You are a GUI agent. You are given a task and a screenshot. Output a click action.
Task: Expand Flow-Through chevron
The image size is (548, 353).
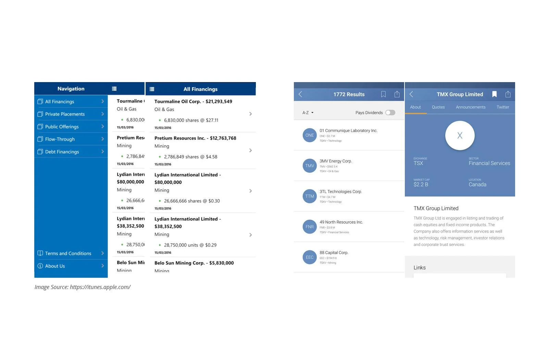tap(102, 139)
